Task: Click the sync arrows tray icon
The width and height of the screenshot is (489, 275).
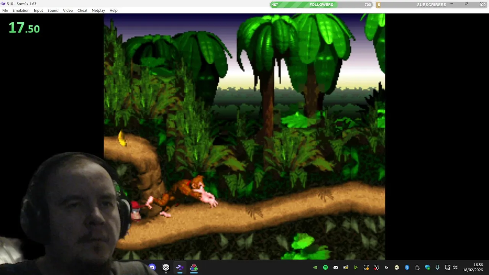Action: pos(366,267)
